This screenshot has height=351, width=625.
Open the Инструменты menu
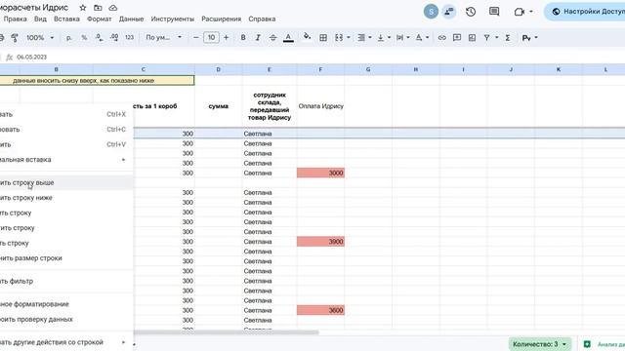[173, 19]
